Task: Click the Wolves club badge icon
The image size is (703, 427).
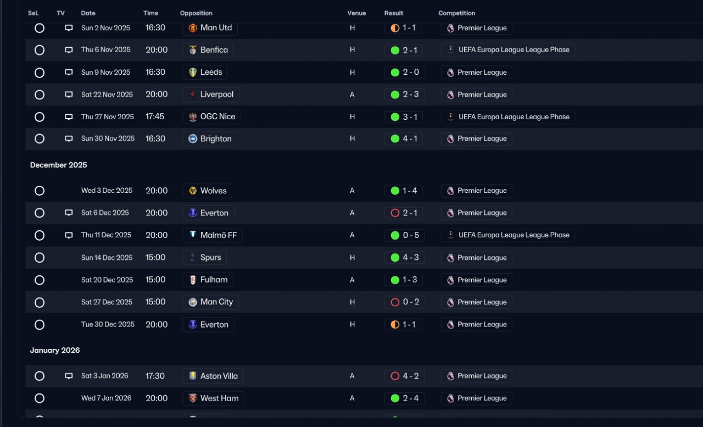Action: pos(193,191)
